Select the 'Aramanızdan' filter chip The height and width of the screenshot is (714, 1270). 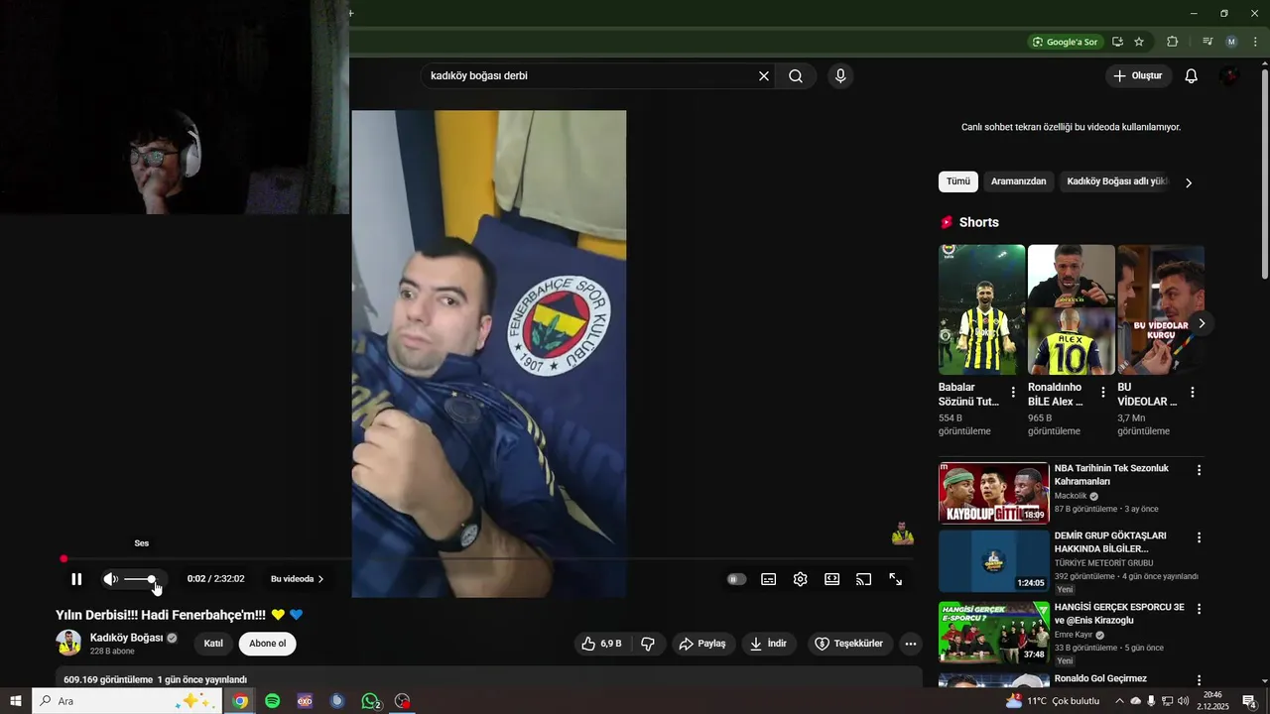click(x=1018, y=181)
